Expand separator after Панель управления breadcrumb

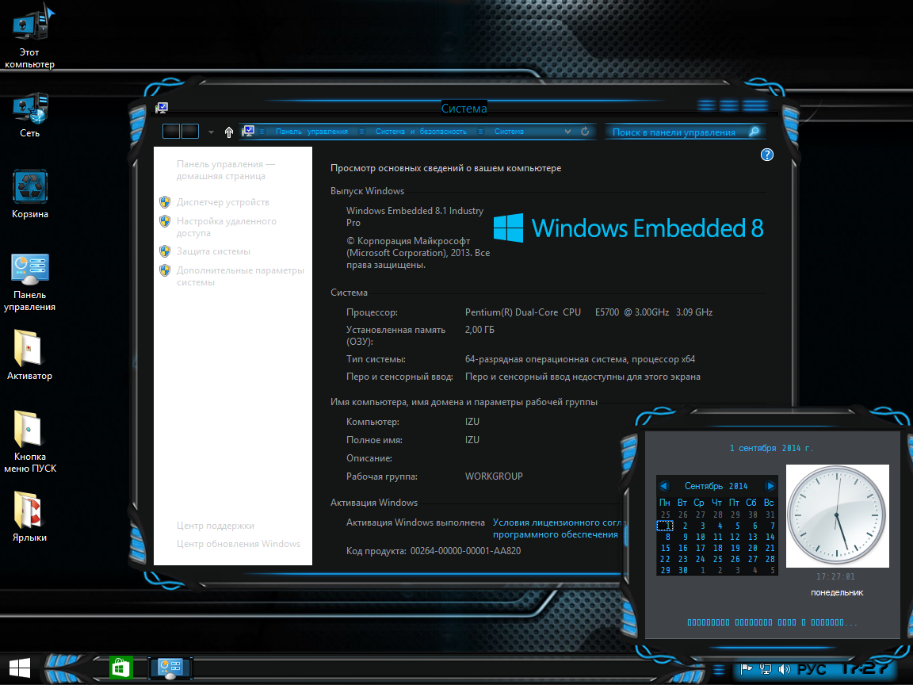click(361, 132)
